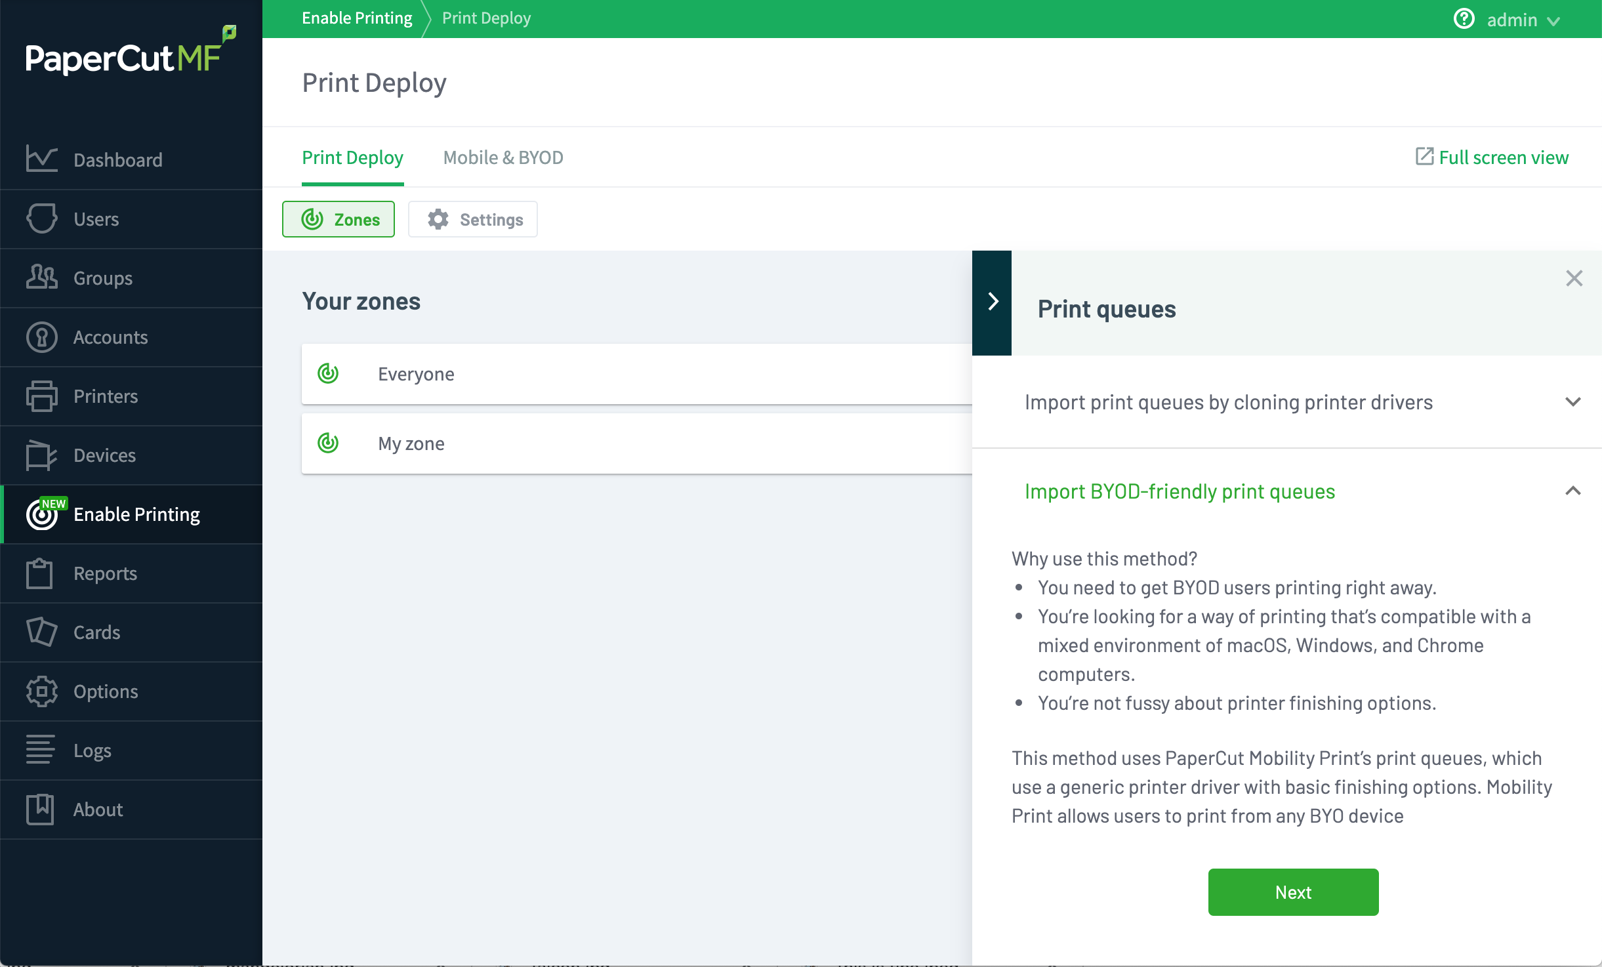The width and height of the screenshot is (1602, 967).
Task: Open Full screen view link
Action: (1492, 157)
